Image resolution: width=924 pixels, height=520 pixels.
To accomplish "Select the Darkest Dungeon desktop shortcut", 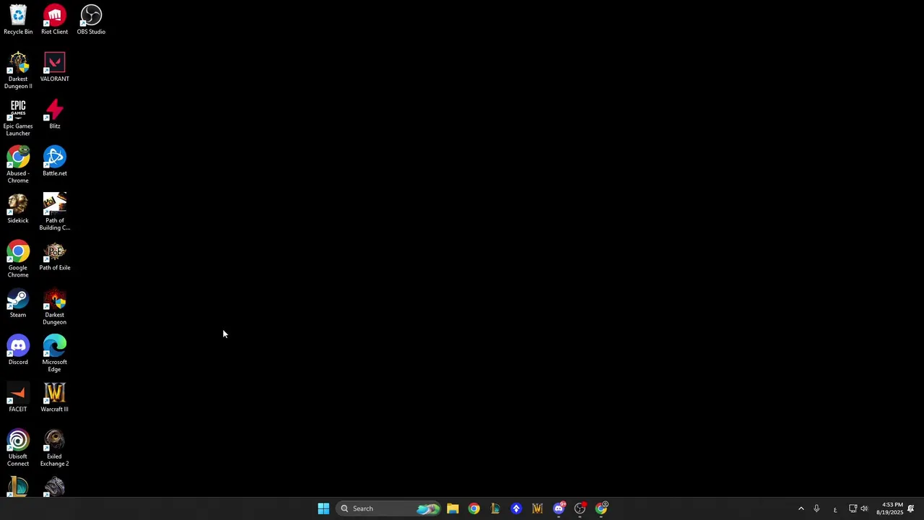I will (x=55, y=306).
